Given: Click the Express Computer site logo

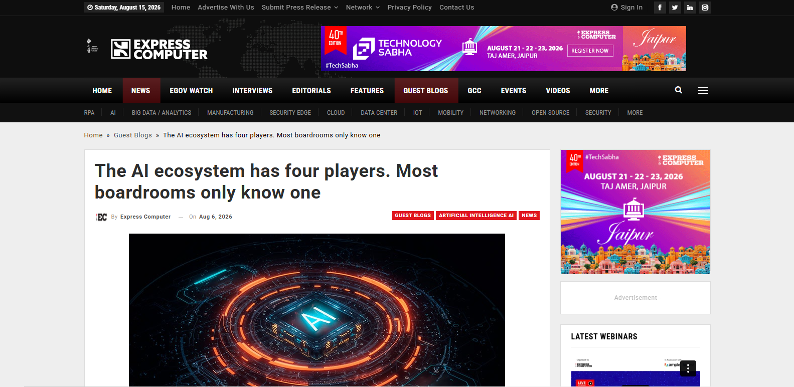Looking at the screenshot, I should (x=159, y=49).
